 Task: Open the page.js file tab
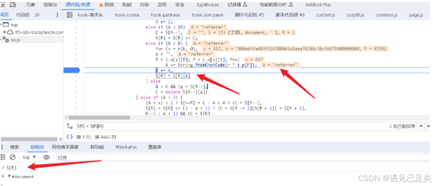click(x=416, y=15)
